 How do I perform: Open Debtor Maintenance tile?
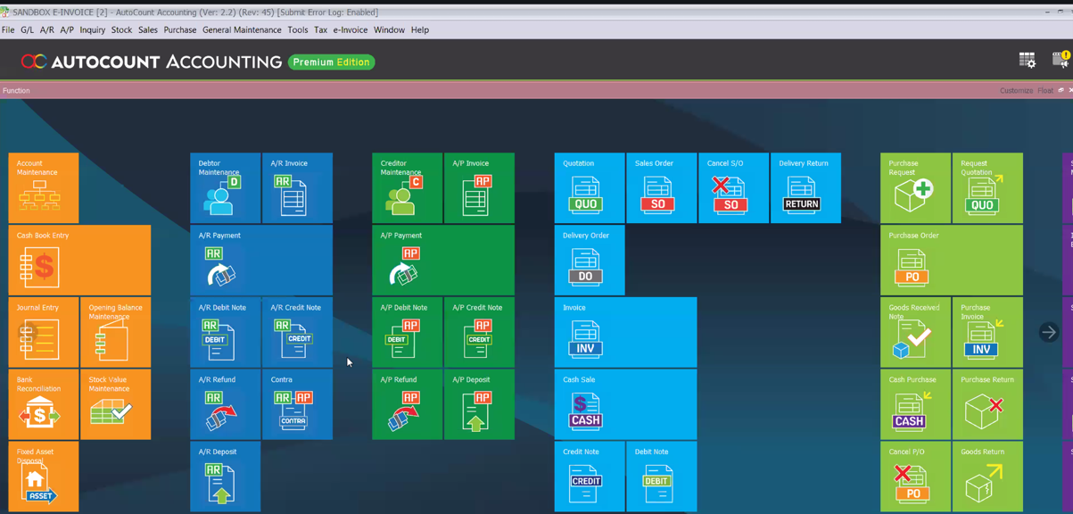tap(226, 188)
